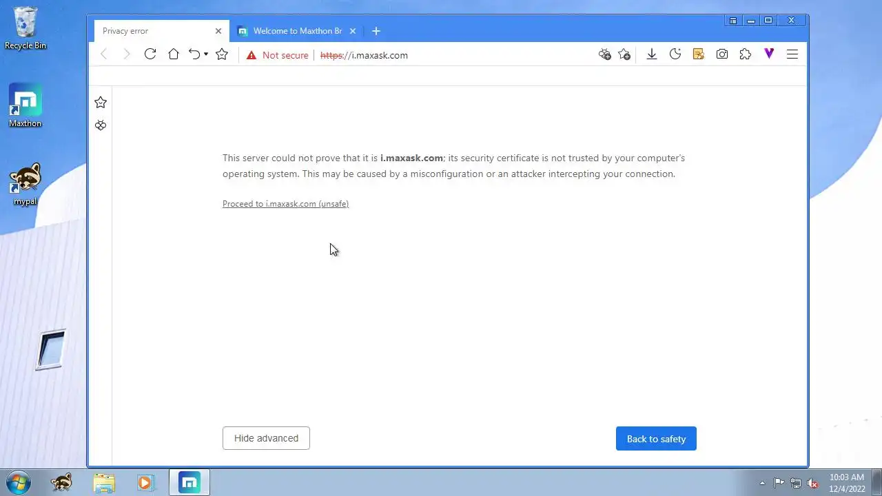Screen dimensions: 882x496
Task: Switch to the Privacy error tab
Action: [161, 31]
